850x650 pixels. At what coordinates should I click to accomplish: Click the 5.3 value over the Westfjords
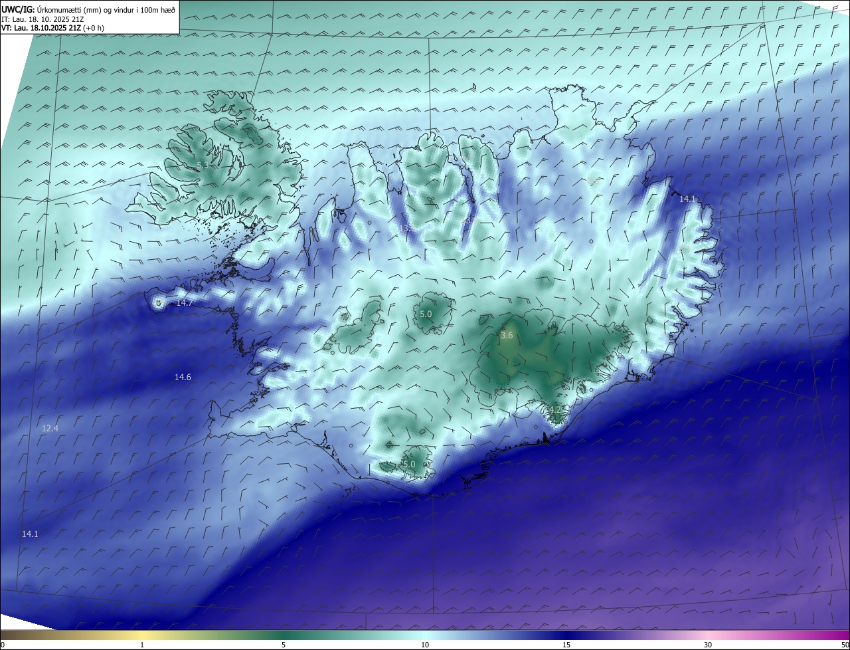click(203, 164)
